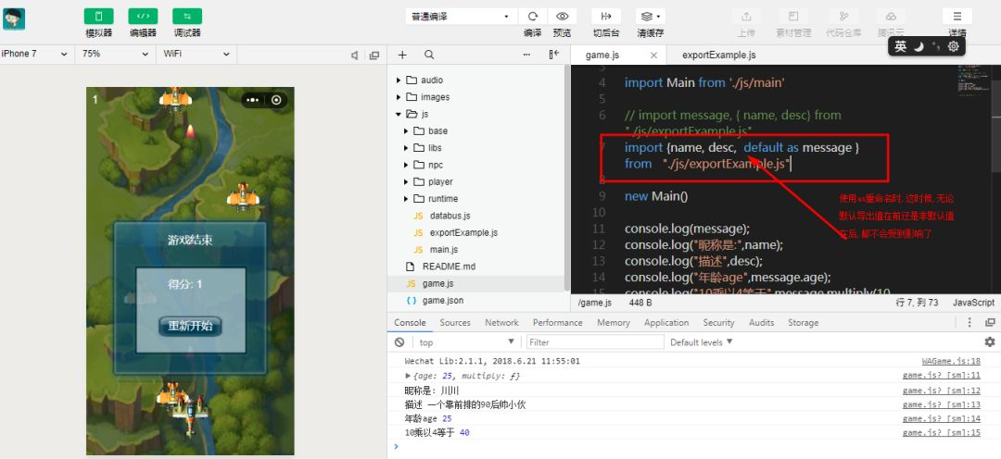
Task: Open console settings gear icon
Action: coord(990,342)
